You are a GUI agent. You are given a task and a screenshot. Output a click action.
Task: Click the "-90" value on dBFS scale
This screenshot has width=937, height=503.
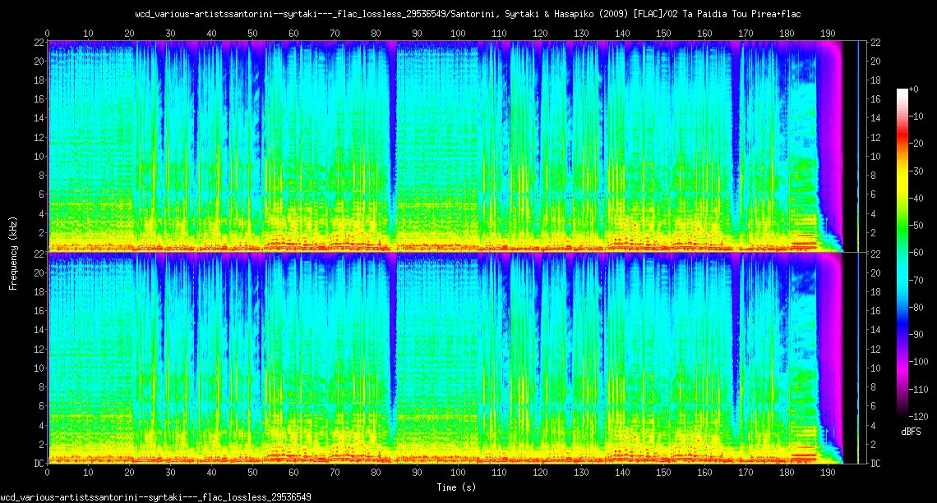pyautogui.click(x=916, y=335)
